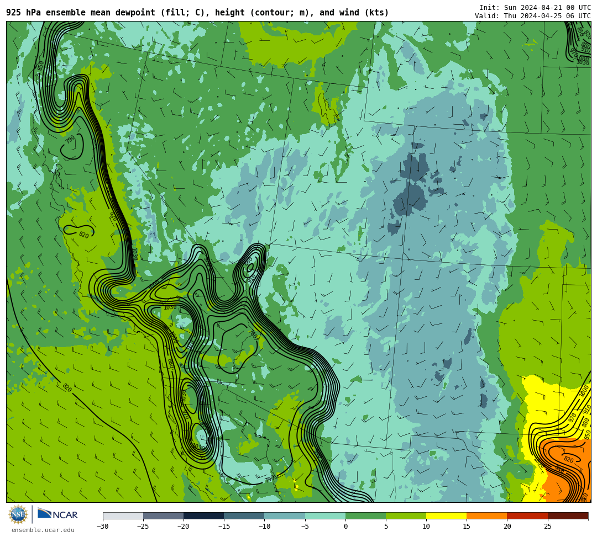597x537 pixels.
Task: Click the 25+ dark brown swatch
Action: point(568,515)
